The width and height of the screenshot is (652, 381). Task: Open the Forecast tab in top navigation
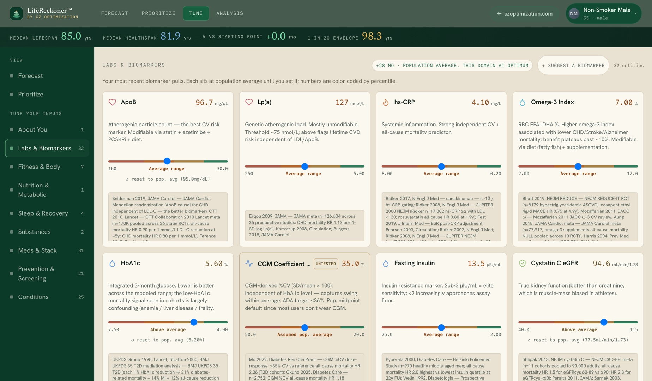coord(115,13)
